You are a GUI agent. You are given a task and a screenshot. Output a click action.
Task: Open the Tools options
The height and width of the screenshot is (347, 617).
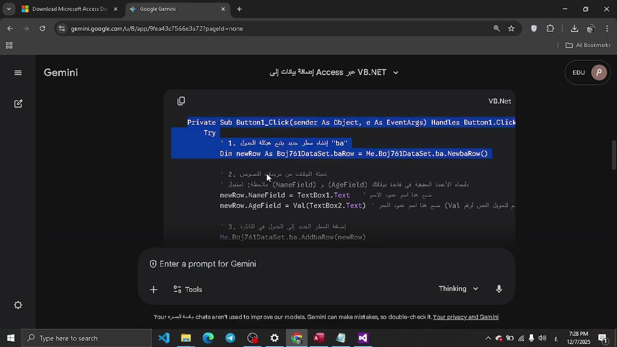(x=188, y=290)
